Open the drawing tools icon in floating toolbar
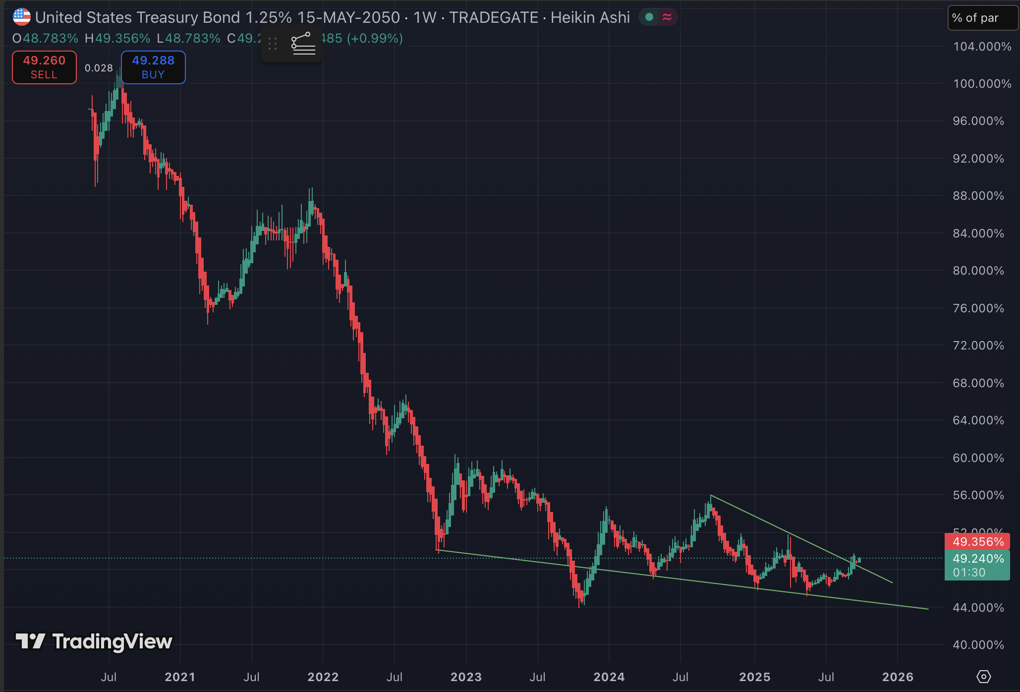Viewport: 1020px width, 692px height. tap(303, 44)
